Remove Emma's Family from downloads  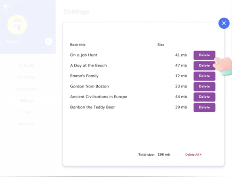(x=204, y=76)
